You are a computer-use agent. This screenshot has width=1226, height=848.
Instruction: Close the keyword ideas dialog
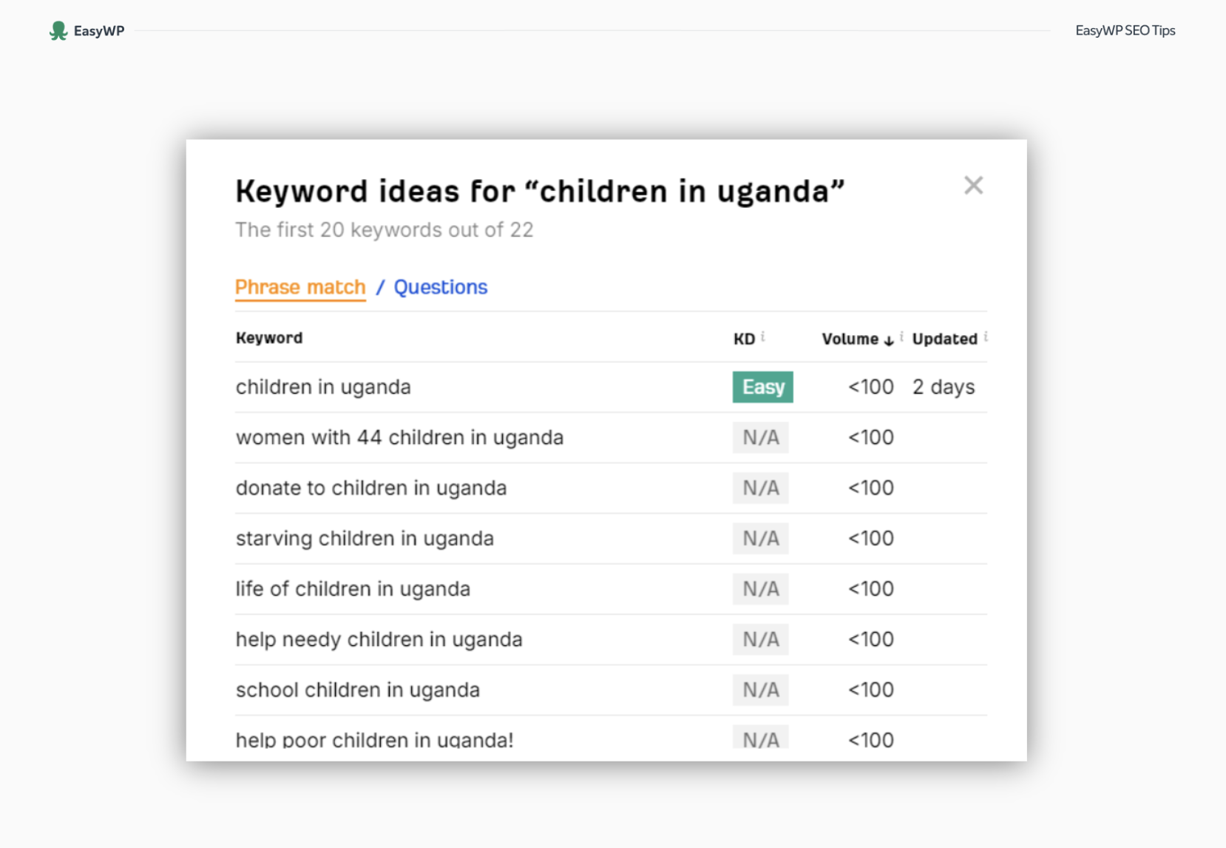[x=973, y=185]
